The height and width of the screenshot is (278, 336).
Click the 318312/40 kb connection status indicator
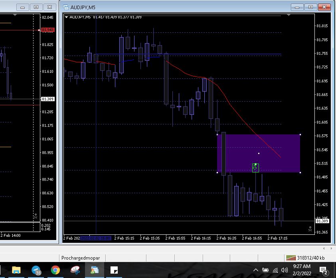[x=306, y=258]
